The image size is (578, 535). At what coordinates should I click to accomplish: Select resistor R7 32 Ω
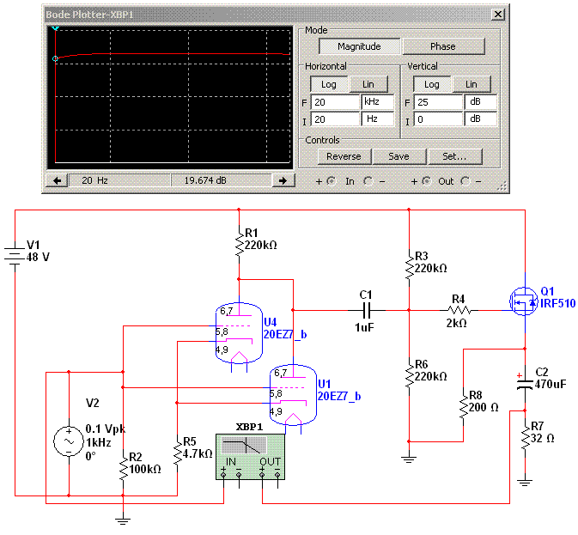pos(525,437)
